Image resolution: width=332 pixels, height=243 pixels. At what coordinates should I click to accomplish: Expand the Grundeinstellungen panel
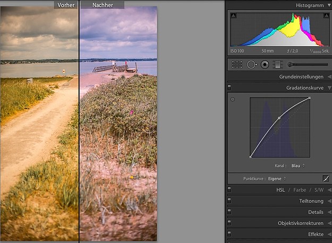coord(301,77)
